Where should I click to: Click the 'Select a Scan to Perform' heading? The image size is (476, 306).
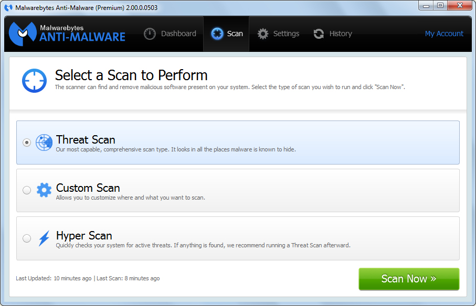[131, 75]
